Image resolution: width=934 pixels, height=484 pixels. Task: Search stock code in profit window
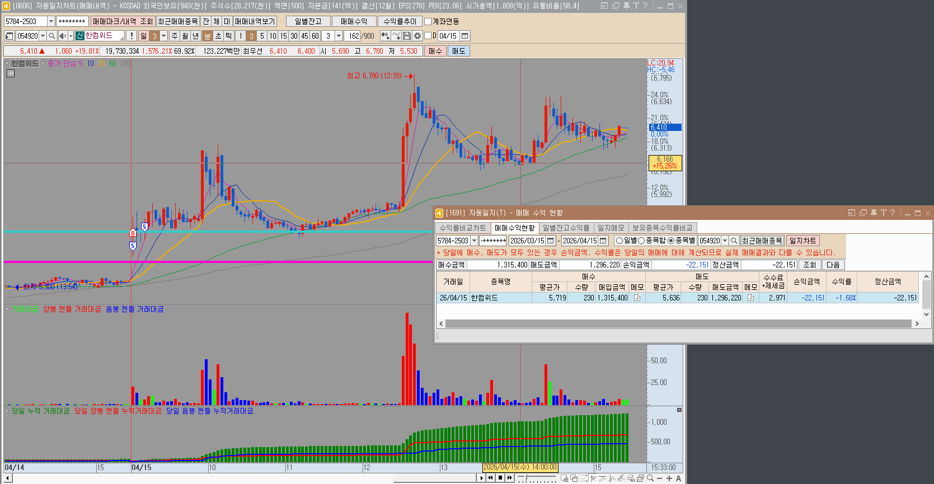click(x=734, y=241)
